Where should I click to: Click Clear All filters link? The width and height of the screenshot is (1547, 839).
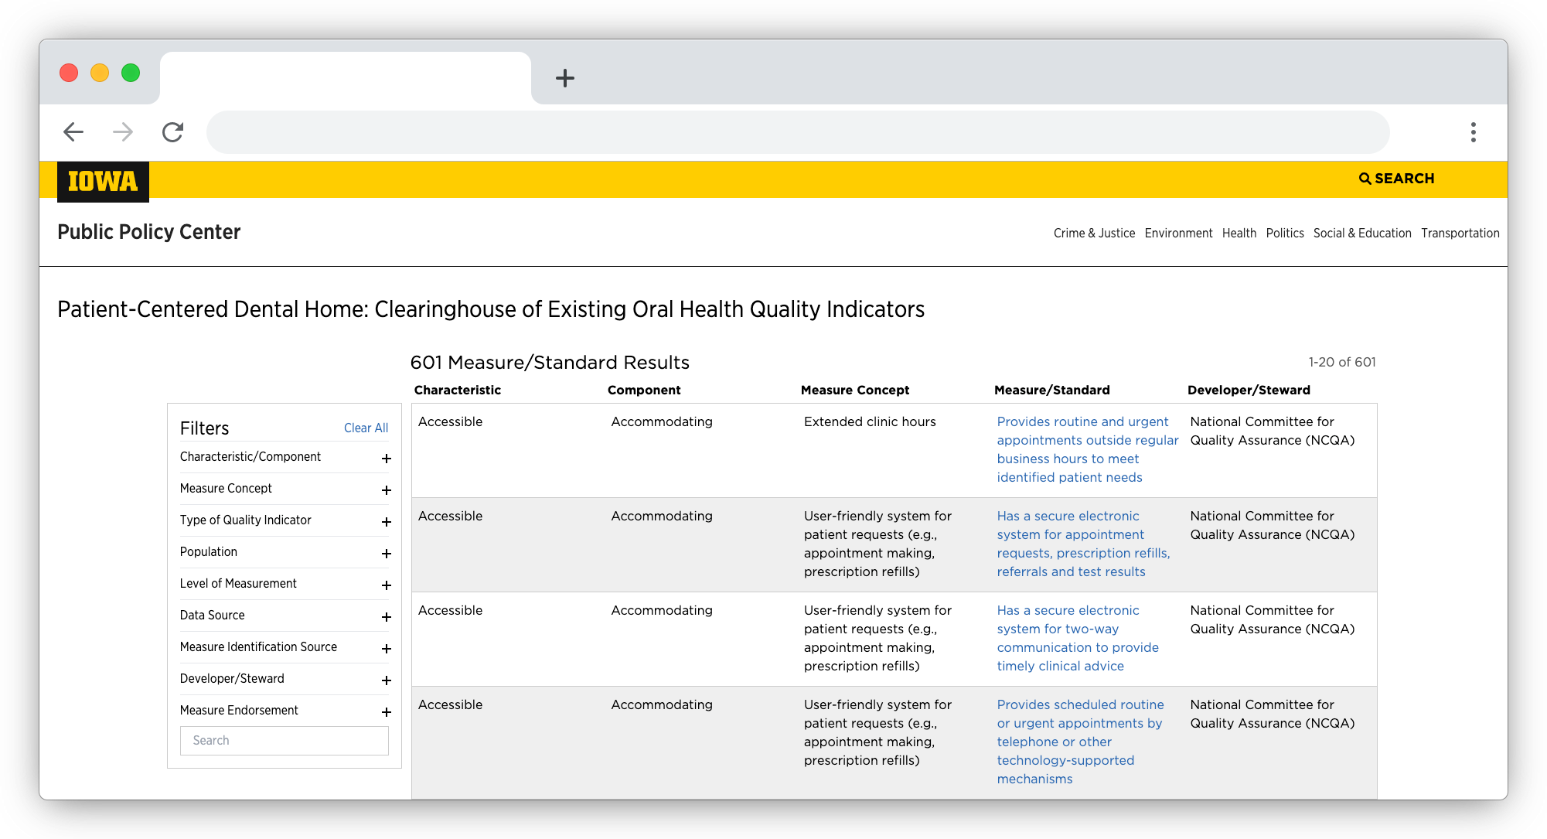tap(366, 428)
